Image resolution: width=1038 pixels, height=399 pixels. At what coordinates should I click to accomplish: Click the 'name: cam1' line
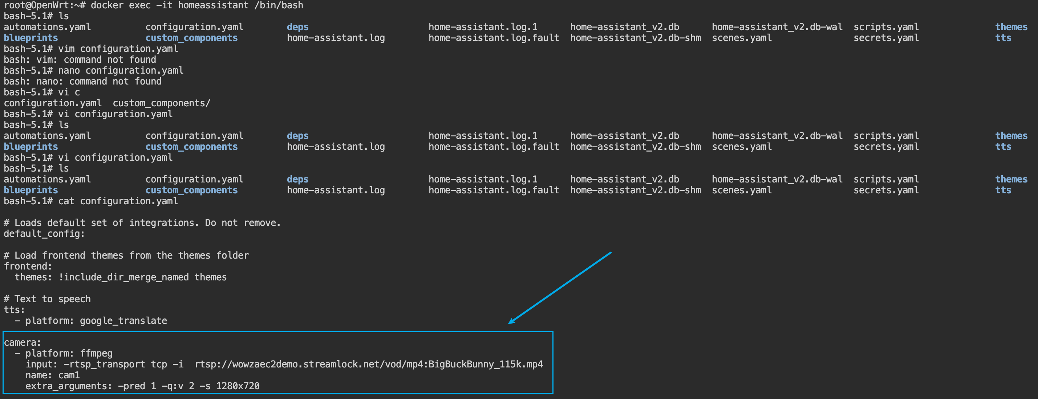click(x=52, y=375)
